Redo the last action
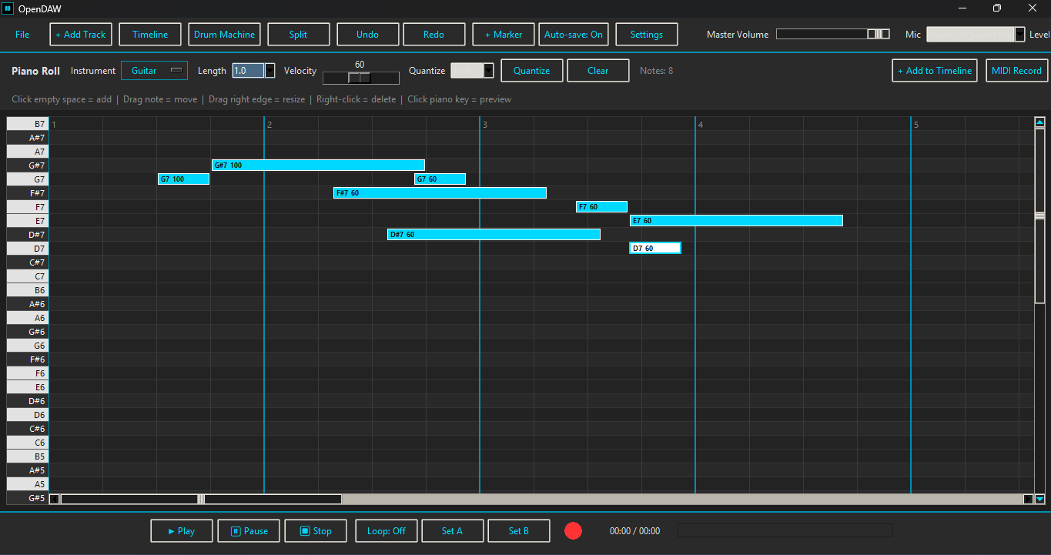The image size is (1051, 555). (x=434, y=35)
